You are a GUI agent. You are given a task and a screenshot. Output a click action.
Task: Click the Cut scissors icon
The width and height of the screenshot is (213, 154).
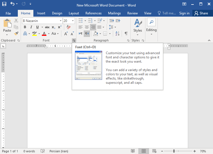click(16, 21)
